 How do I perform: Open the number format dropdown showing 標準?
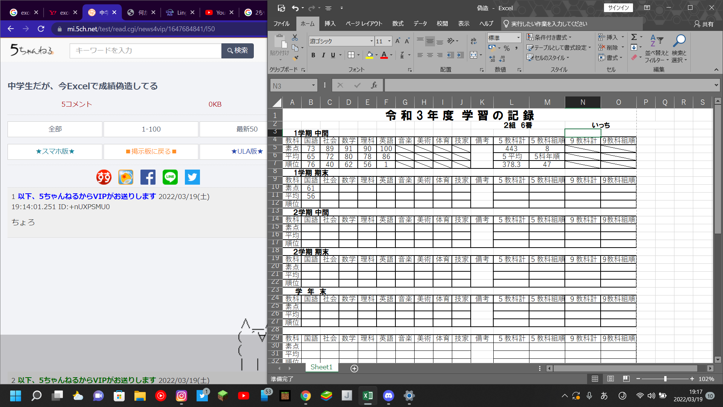tap(518, 38)
